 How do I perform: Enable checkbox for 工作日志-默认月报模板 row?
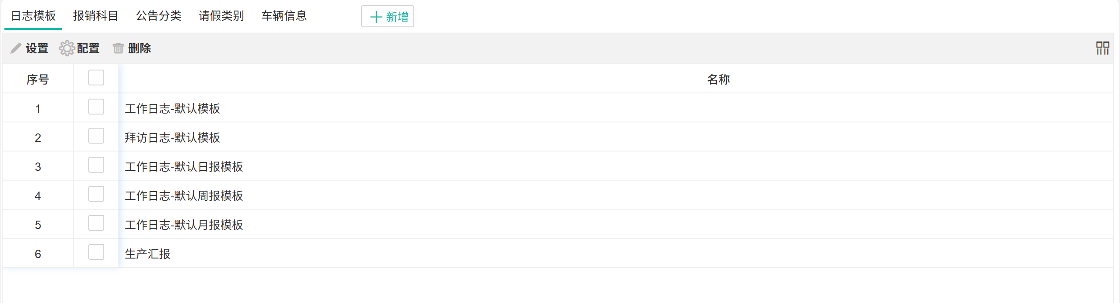coord(96,223)
